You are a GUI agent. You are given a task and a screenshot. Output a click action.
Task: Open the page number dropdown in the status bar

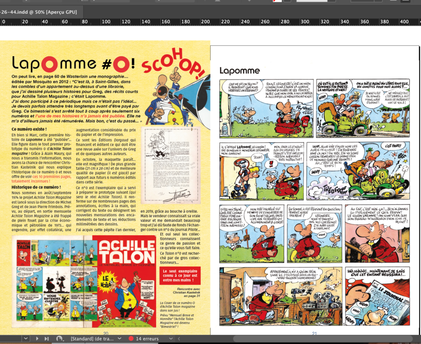[x=26, y=339]
